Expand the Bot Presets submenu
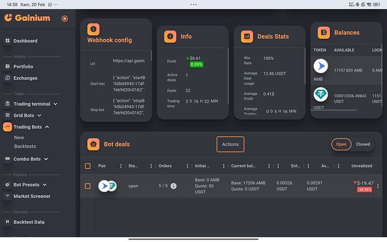 (45, 185)
